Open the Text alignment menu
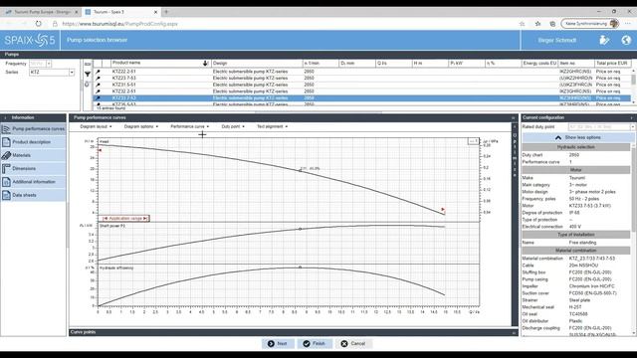The width and height of the screenshot is (637, 358). coord(272,126)
